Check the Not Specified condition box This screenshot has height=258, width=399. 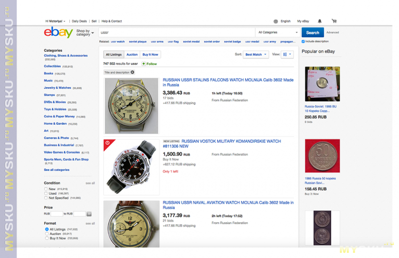point(46,198)
